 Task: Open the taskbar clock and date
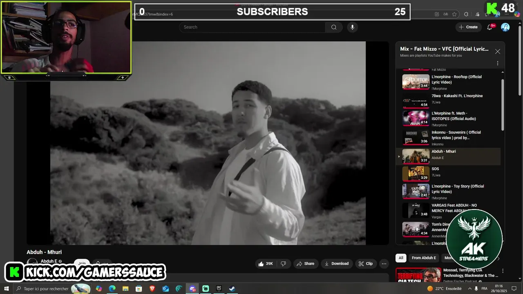(499, 289)
